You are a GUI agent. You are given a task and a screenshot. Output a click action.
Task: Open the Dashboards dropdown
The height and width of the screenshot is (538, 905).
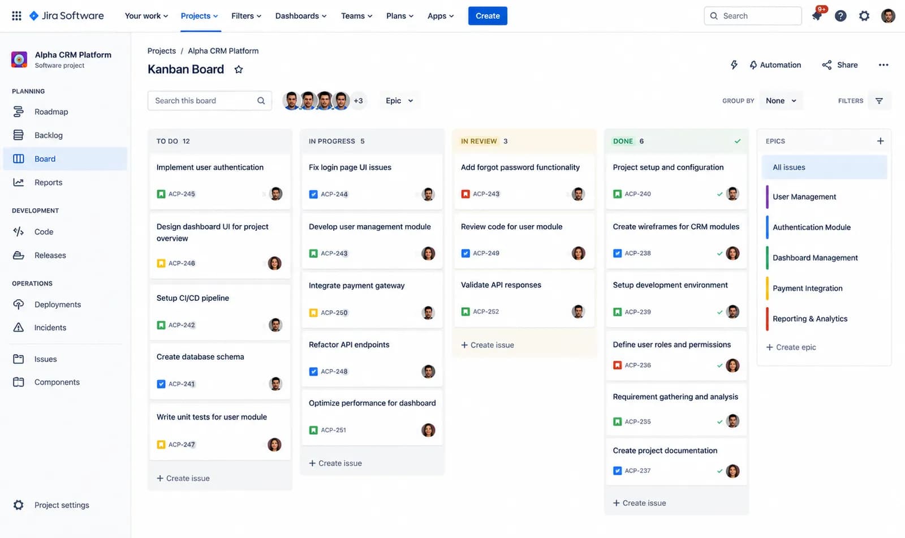coord(301,16)
